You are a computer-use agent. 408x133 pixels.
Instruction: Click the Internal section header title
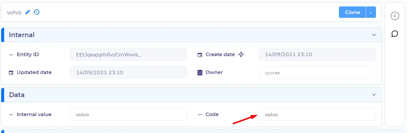pos(22,35)
